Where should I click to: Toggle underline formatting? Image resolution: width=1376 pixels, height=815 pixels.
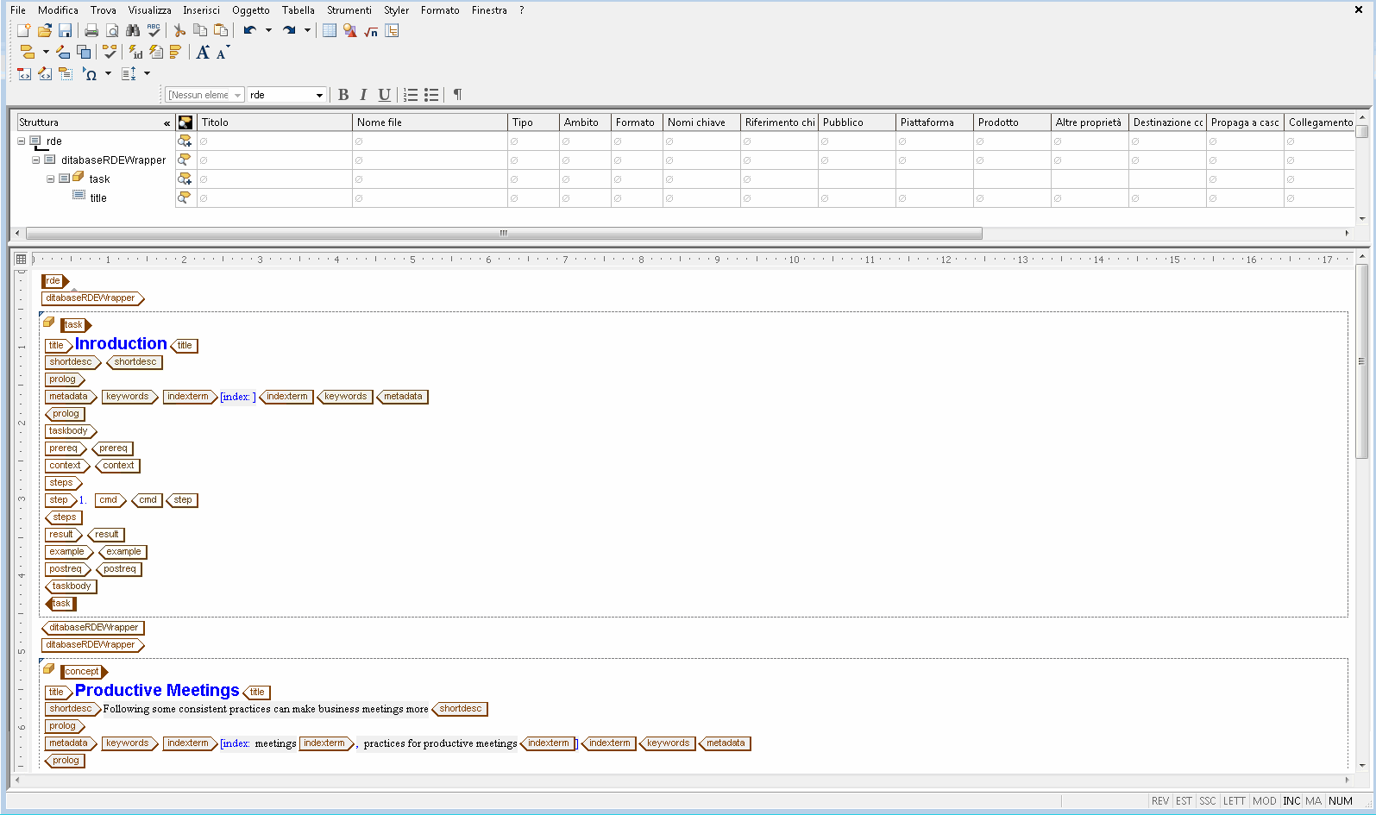pos(384,95)
